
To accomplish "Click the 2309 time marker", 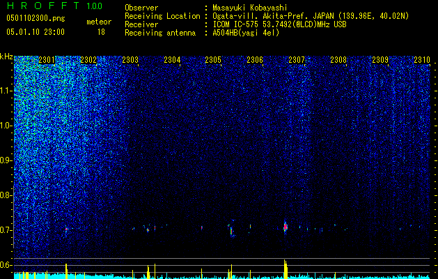I will (x=380, y=60).
